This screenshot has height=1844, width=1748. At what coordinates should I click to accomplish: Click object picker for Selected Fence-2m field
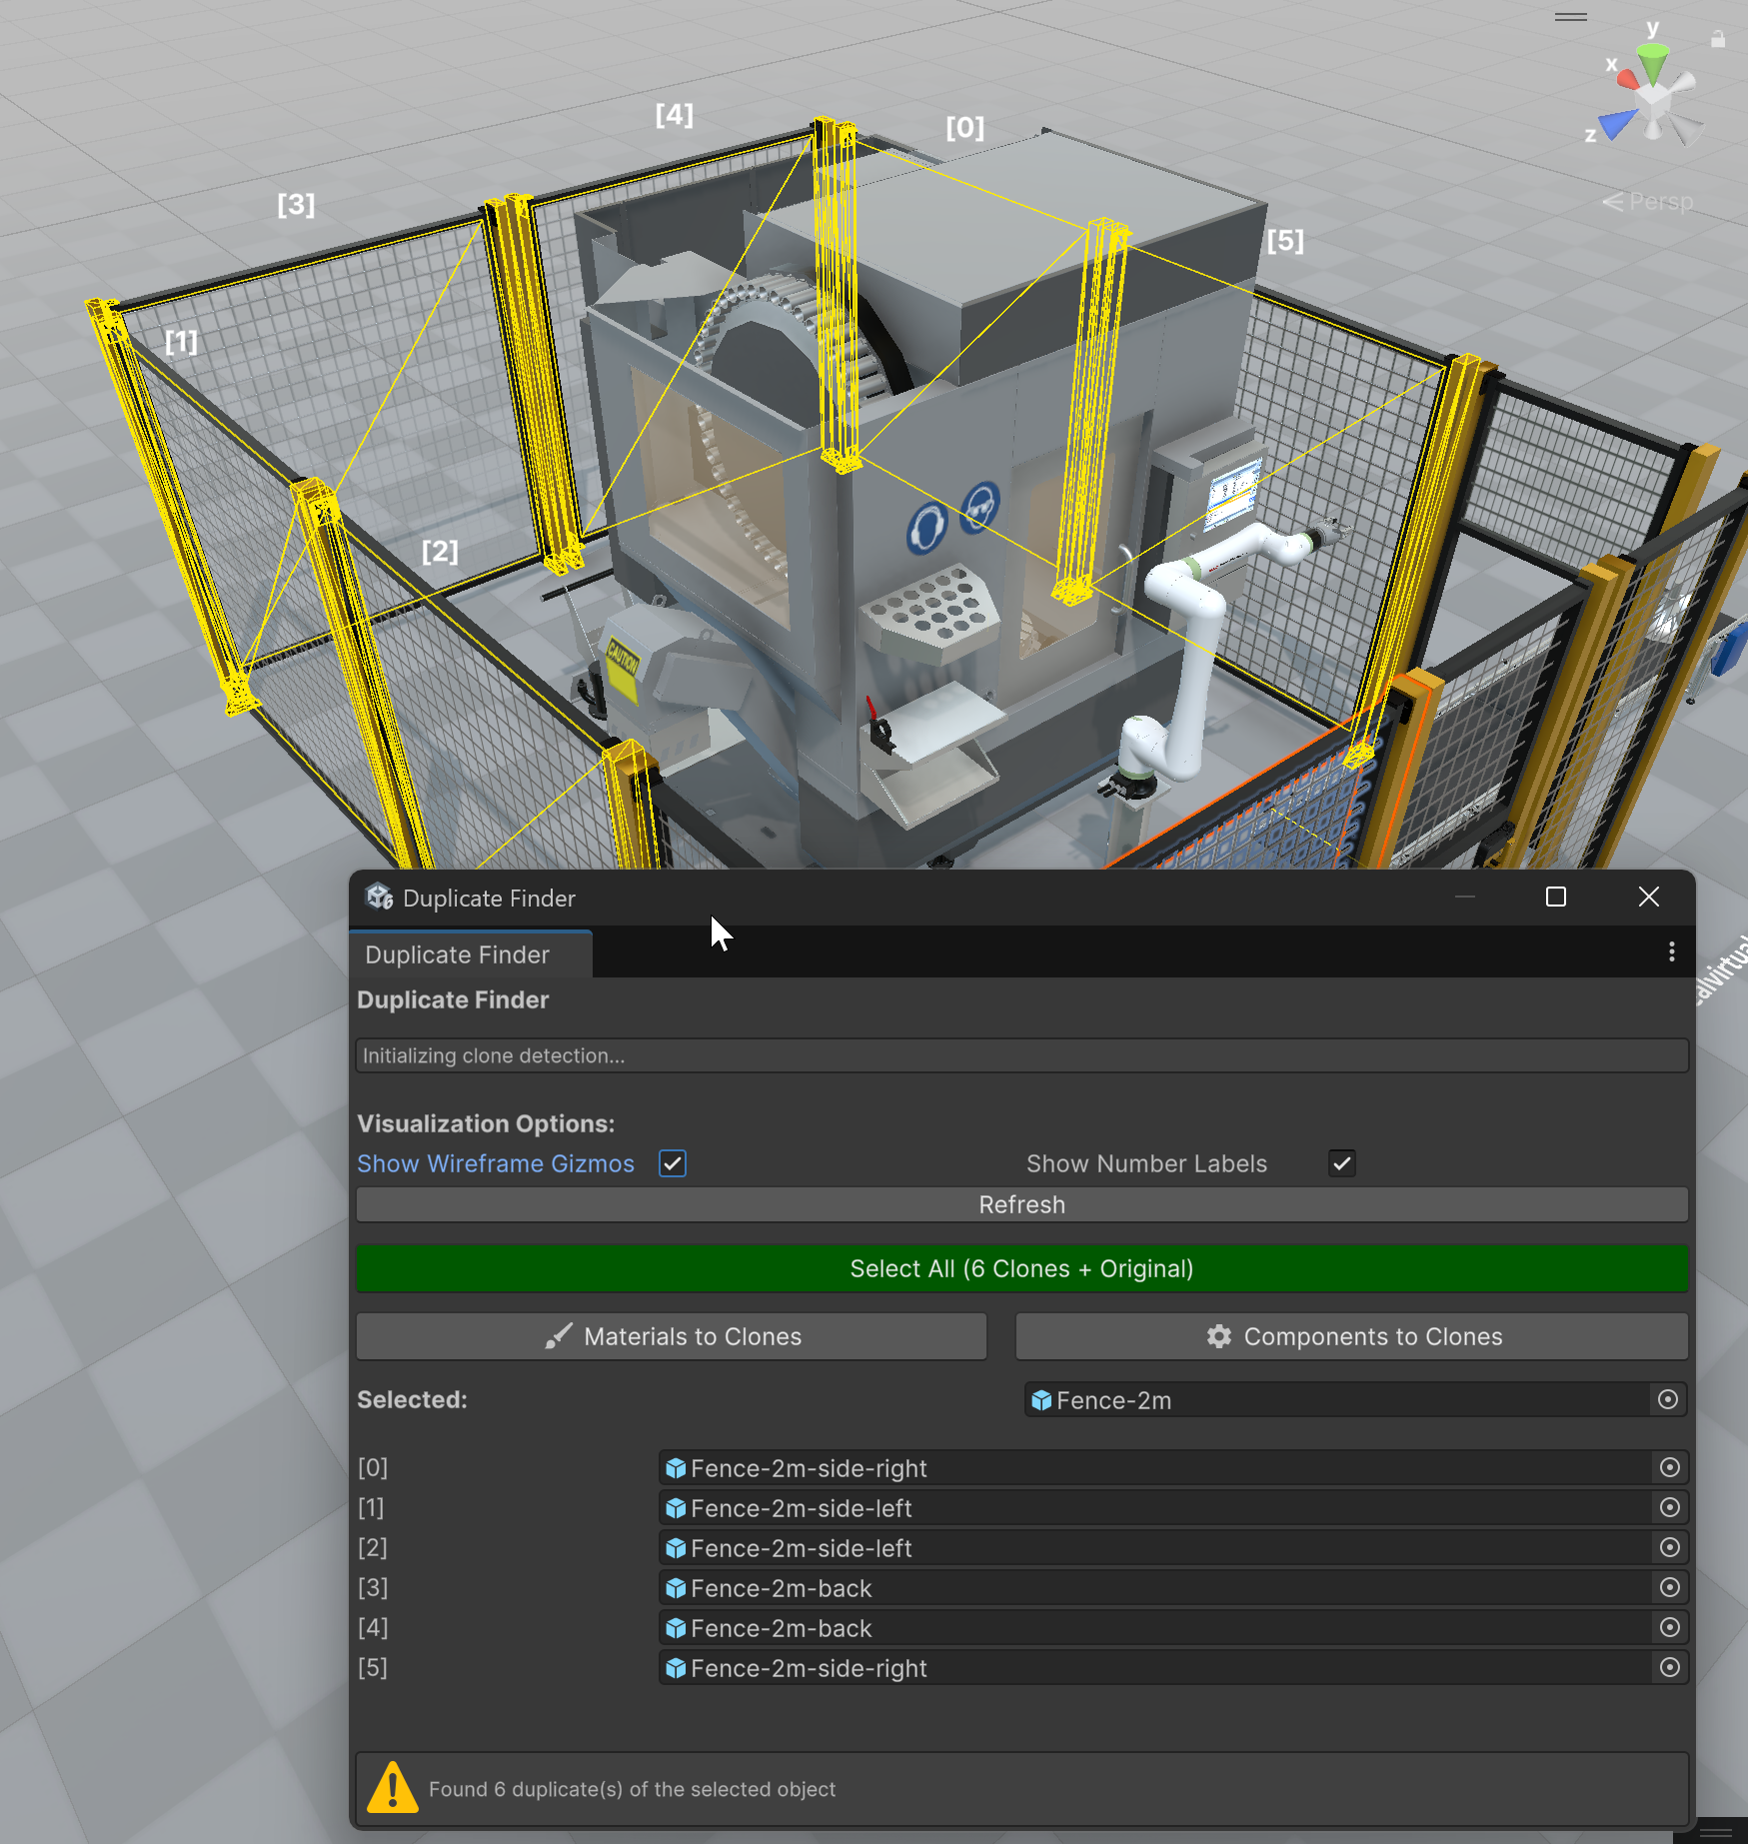[1667, 1400]
